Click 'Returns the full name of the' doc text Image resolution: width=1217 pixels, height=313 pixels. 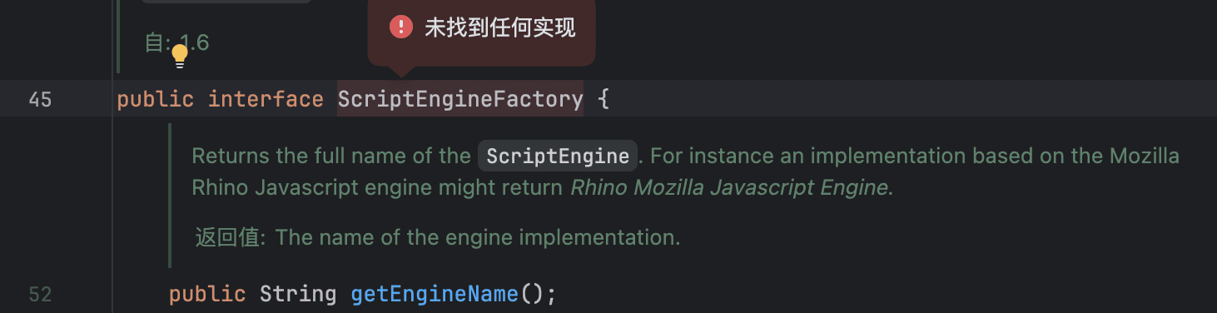[331, 156]
